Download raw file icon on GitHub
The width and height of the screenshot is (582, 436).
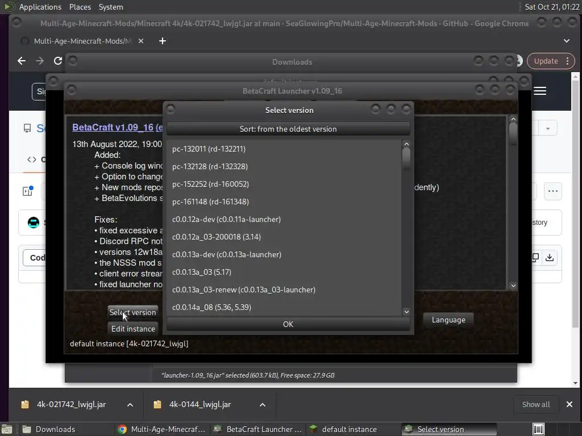coord(550,258)
